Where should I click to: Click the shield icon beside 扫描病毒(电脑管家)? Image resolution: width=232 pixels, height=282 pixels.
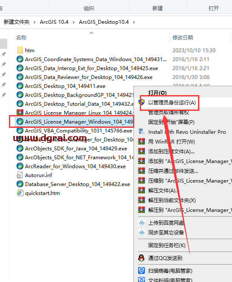141,270
